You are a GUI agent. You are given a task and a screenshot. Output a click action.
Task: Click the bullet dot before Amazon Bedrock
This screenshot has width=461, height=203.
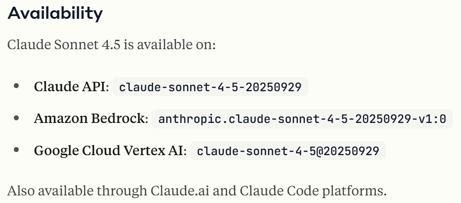[x=17, y=118]
